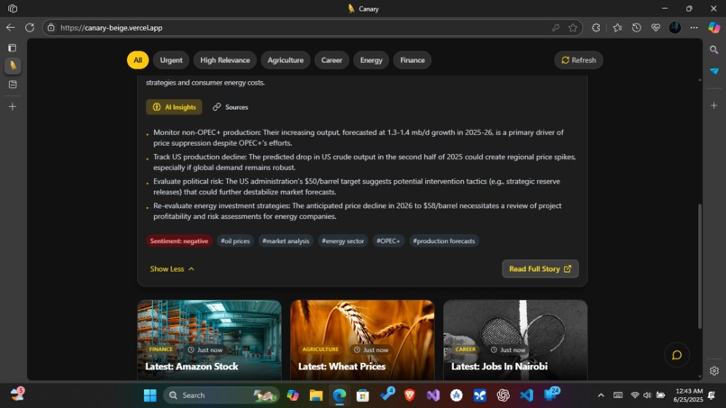Screen dimensions: 726x408
Task: Open a new tab with plus icon
Action: (13, 106)
